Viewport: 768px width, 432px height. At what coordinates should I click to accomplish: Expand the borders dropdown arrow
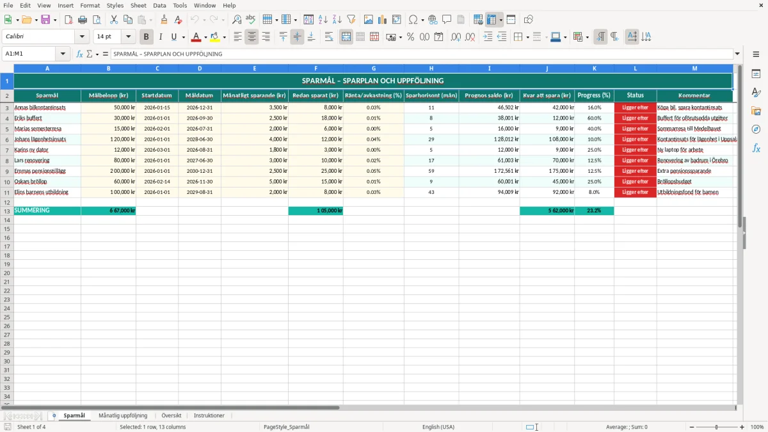point(527,37)
